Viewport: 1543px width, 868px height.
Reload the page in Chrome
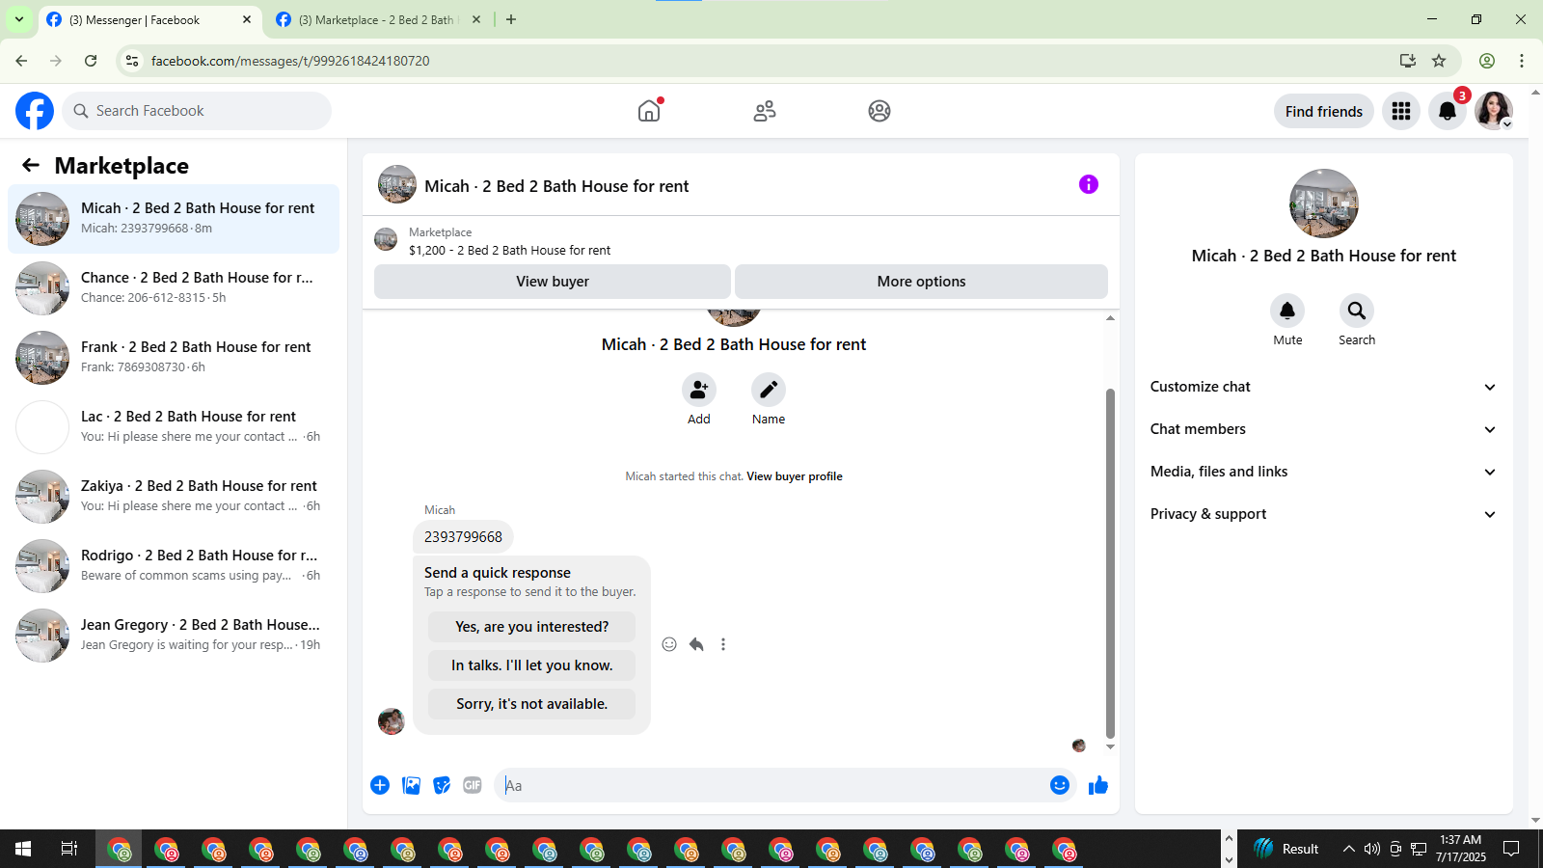tap(91, 61)
